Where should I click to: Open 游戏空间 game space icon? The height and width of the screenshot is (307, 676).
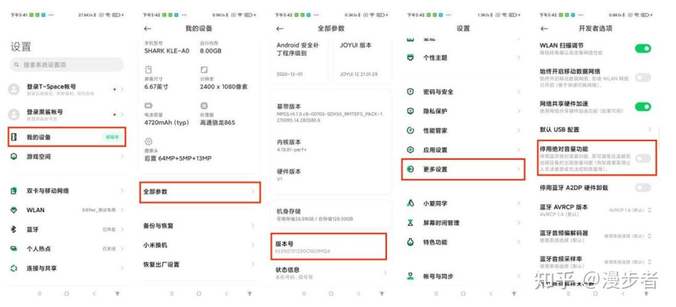point(14,157)
